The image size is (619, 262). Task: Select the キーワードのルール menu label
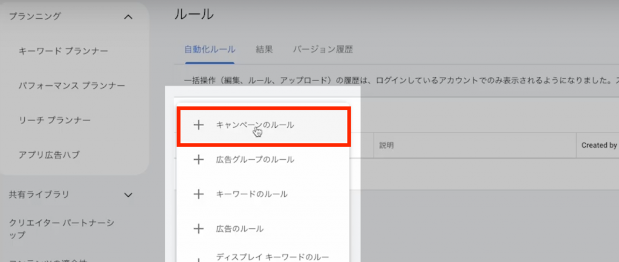251,194
